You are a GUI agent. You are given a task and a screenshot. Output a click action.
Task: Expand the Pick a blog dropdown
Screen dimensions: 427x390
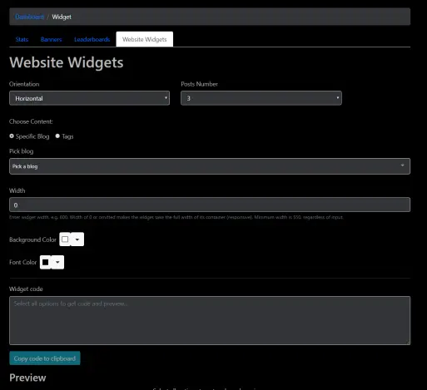(x=210, y=166)
